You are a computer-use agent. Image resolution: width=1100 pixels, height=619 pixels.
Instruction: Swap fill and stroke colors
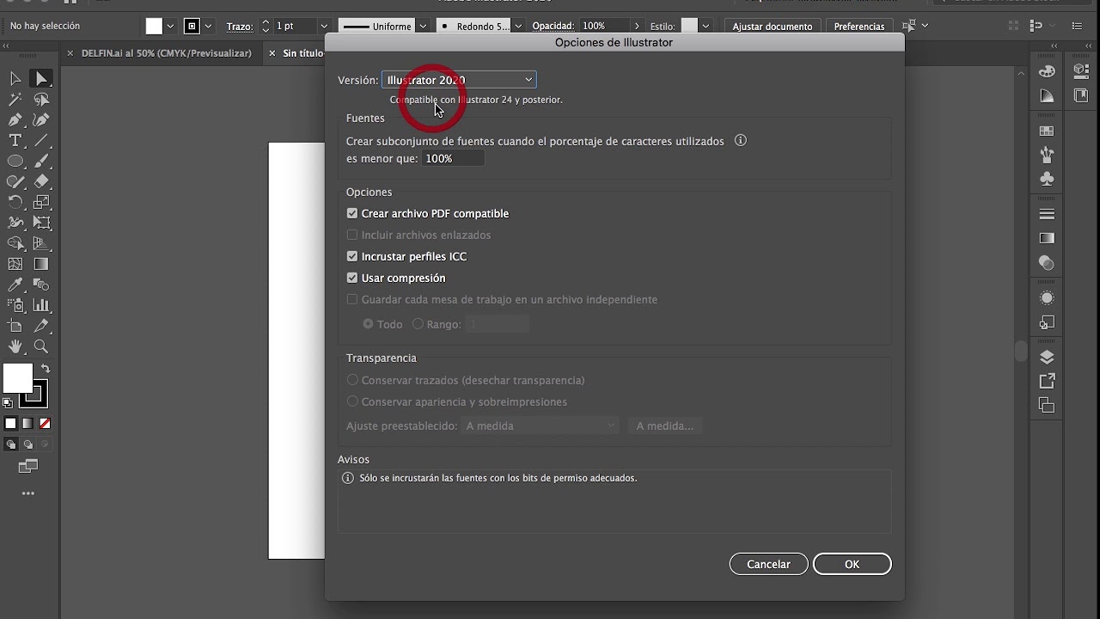[x=46, y=369]
